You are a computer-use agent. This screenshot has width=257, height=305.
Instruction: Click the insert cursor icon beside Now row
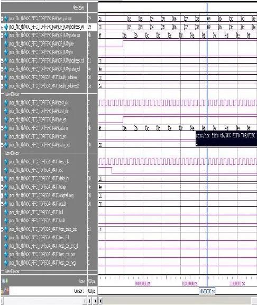(3, 281)
